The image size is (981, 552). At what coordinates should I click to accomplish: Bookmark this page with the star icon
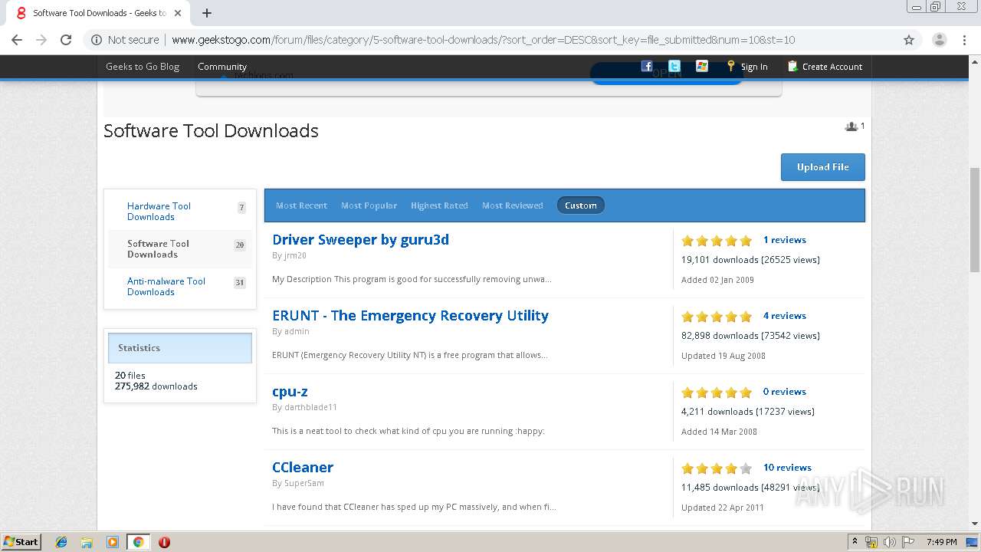(909, 40)
